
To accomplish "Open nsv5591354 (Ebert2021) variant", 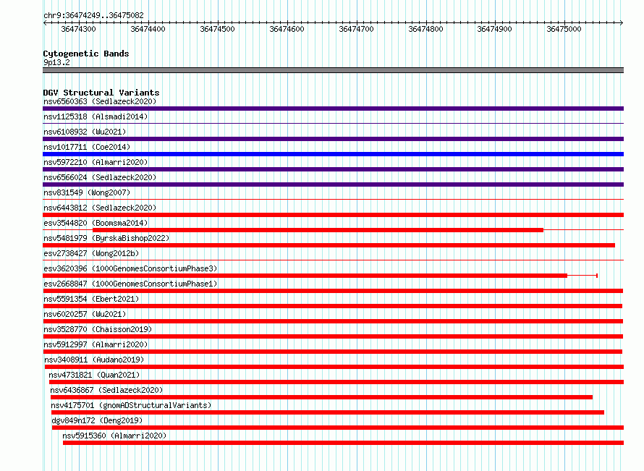I will tap(91, 299).
